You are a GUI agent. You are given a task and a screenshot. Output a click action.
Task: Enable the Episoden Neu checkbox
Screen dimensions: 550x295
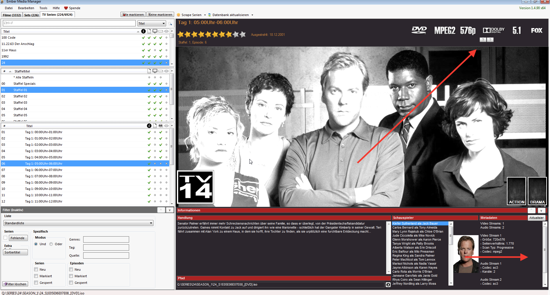click(71, 270)
